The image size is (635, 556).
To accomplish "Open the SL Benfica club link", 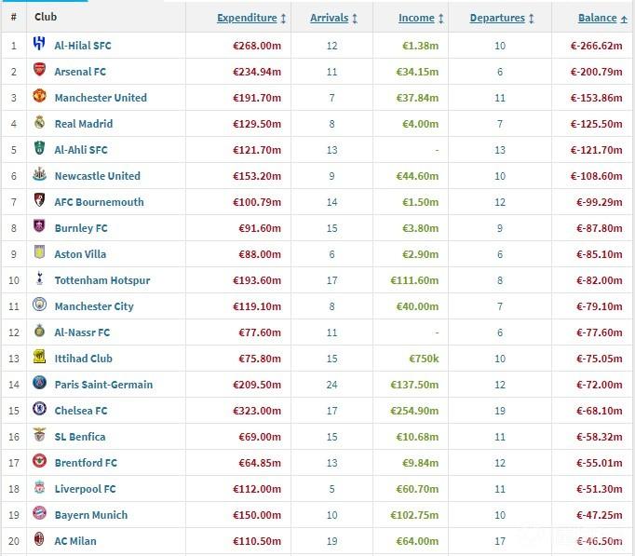I will click(80, 437).
